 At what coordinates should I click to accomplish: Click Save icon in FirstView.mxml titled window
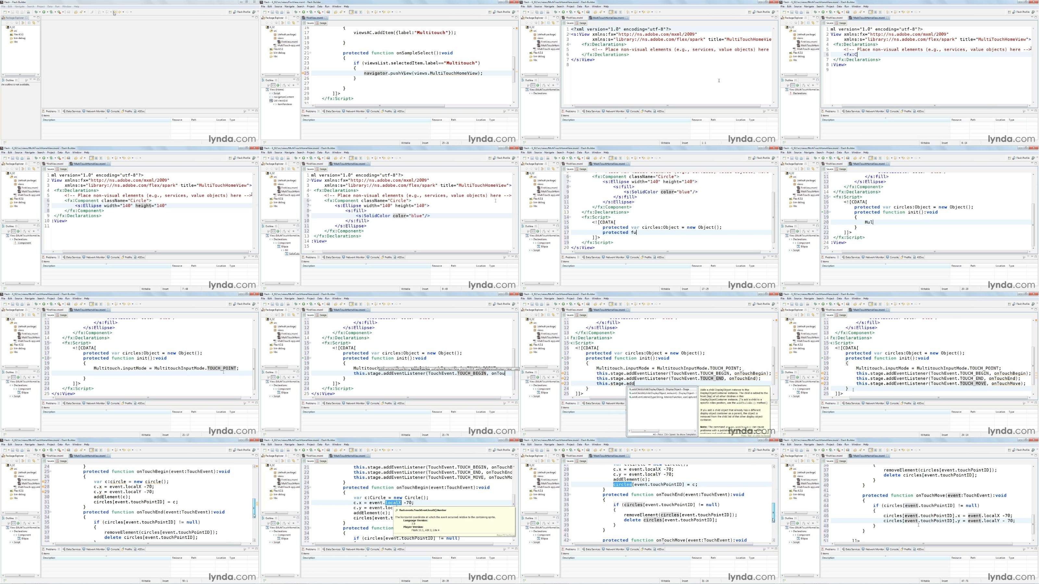273,12
